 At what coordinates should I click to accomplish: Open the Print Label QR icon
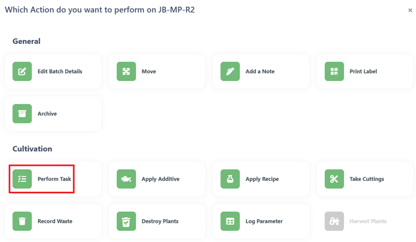[x=334, y=71]
